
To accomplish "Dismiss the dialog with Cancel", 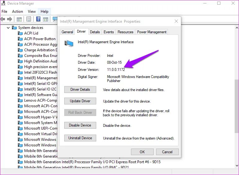I will pyautogui.click(x=167, y=152).
